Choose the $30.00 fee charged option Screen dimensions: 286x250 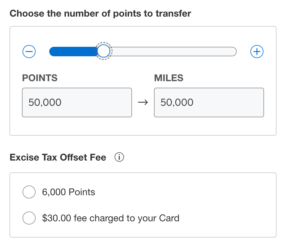pyautogui.click(x=29, y=218)
